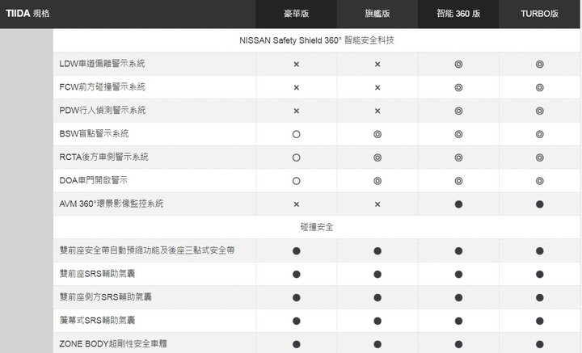Click the PDW行人偵測警示系統 row label

click(103, 110)
